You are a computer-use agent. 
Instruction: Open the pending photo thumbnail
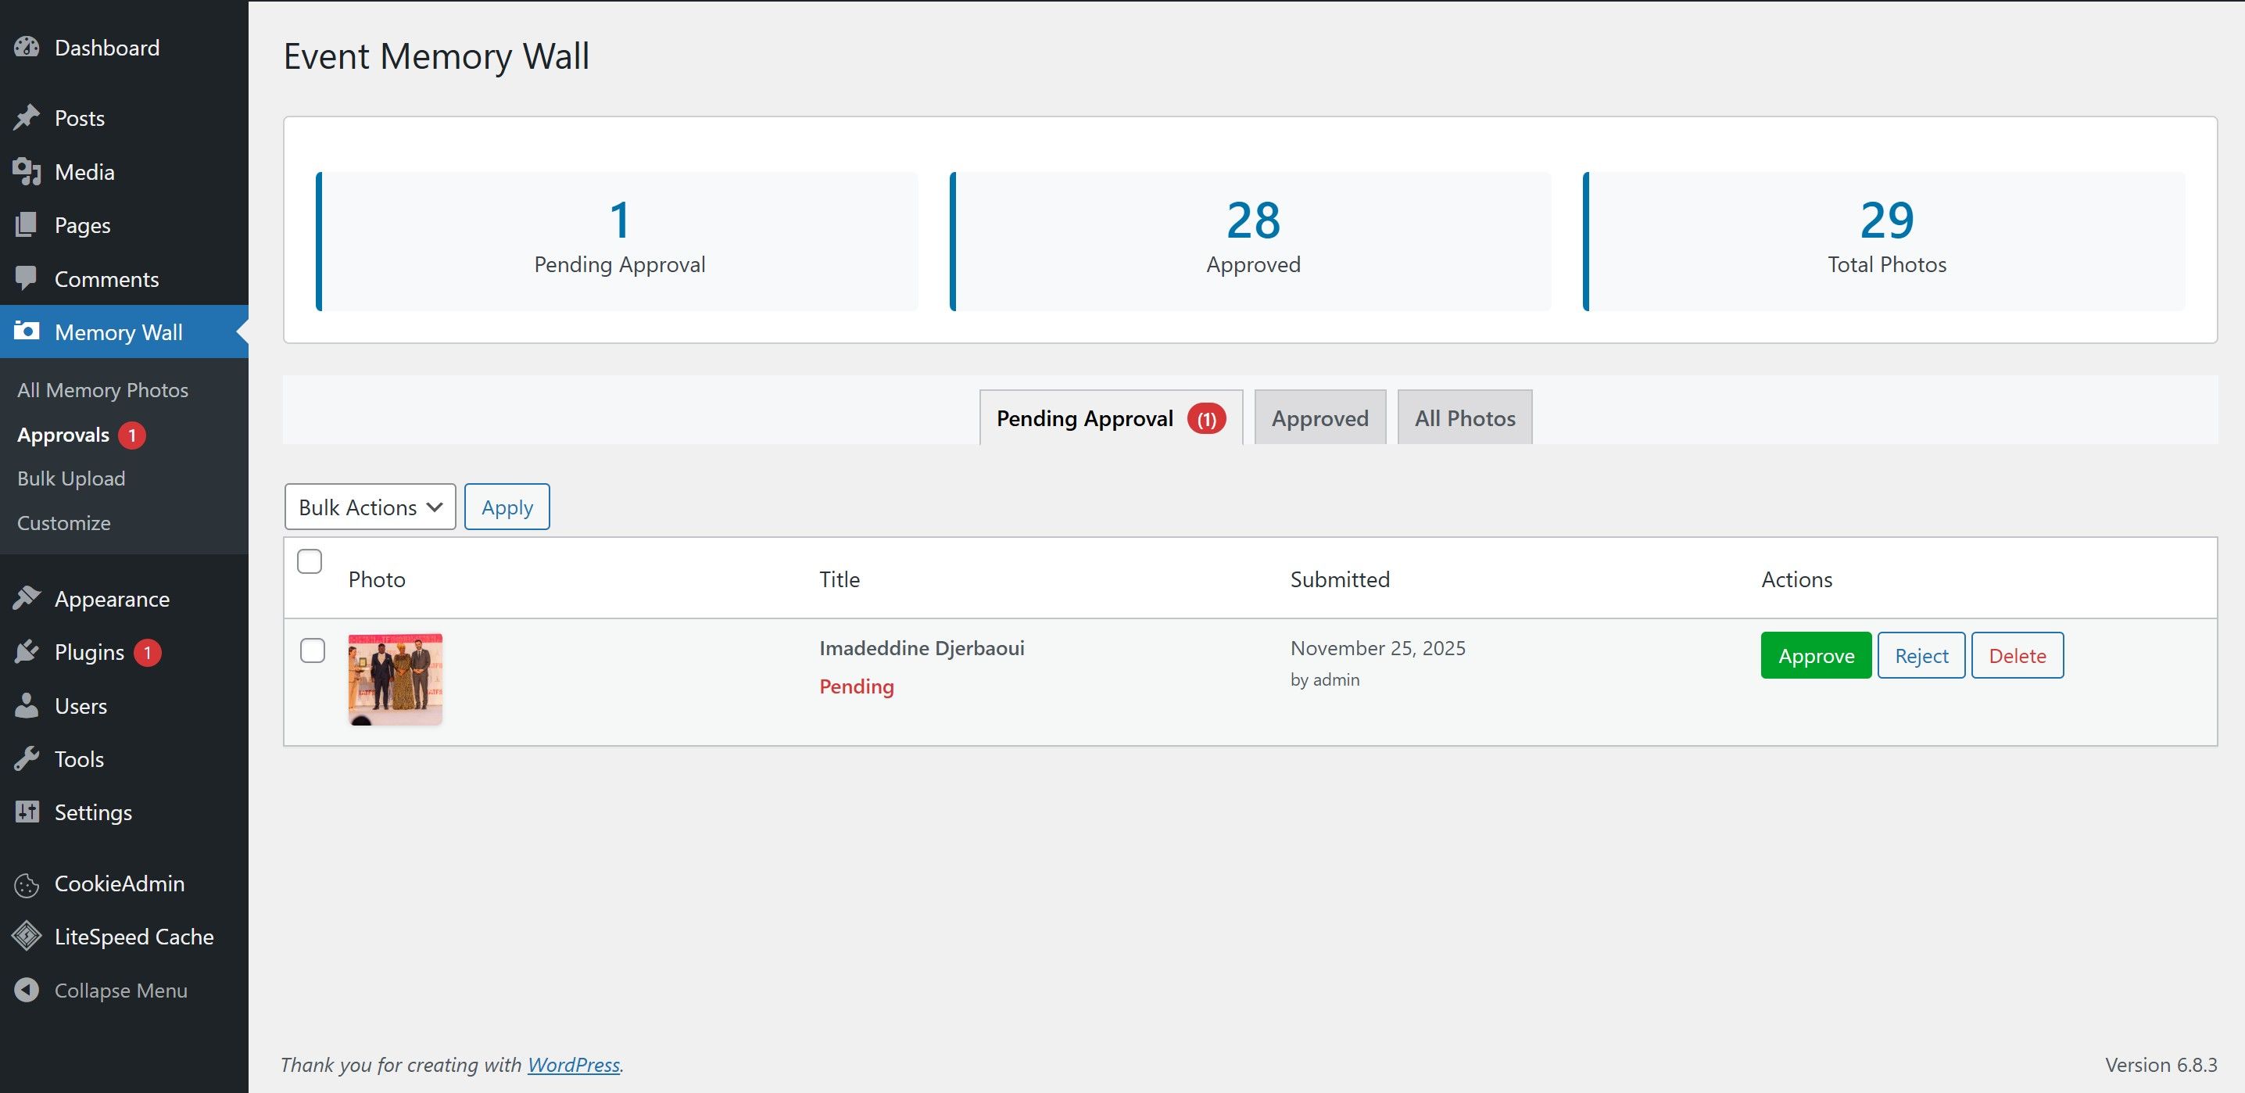(395, 679)
